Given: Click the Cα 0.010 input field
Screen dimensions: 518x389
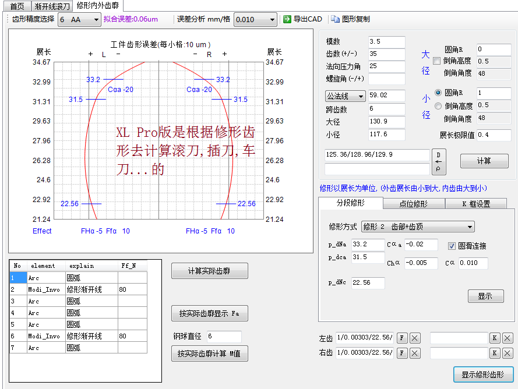Looking at the screenshot, I should click(x=473, y=263).
